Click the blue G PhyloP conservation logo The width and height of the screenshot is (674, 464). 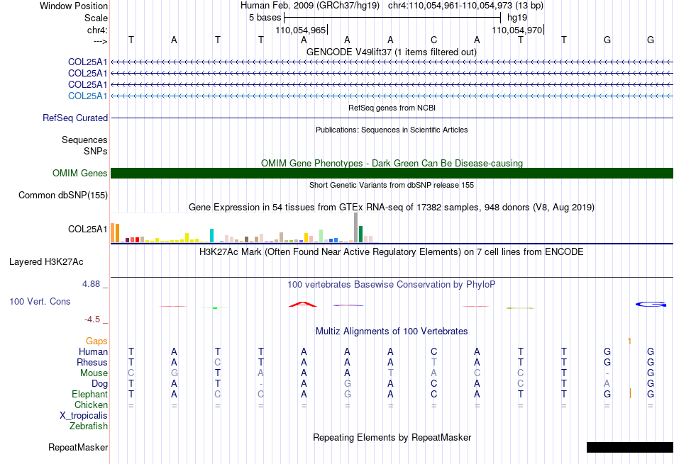(x=651, y=305)
